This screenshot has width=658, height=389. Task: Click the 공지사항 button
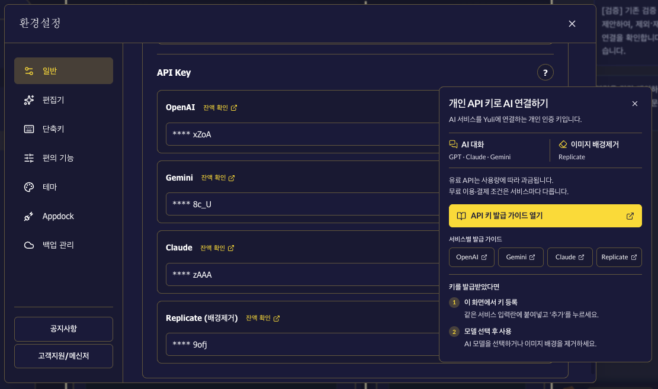(63, 329)
